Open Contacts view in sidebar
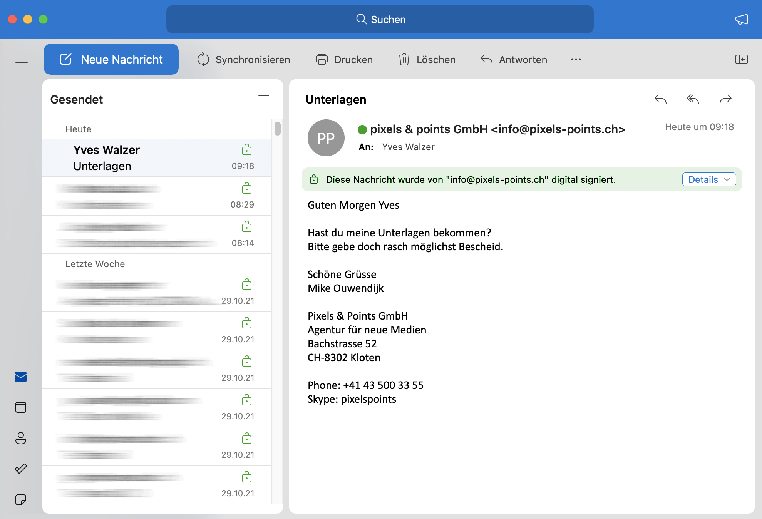Image resolution: width=762 pixels, height=519 pixels. click(x=21, y=438)
